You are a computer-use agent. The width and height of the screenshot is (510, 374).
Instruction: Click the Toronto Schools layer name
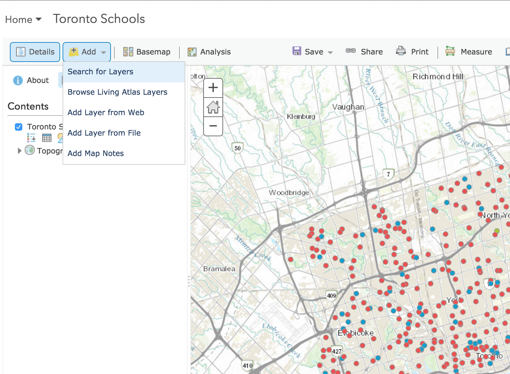pyautogui.click(x=45, y=127)
